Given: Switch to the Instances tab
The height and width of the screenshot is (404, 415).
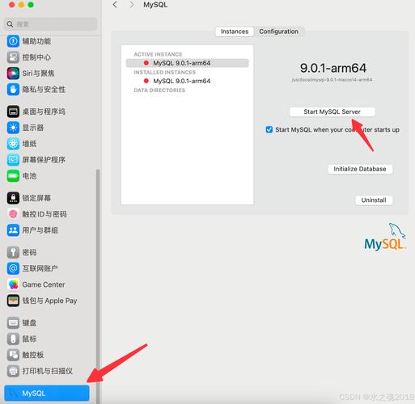Looking at the screenshot, I should [235, 32].
